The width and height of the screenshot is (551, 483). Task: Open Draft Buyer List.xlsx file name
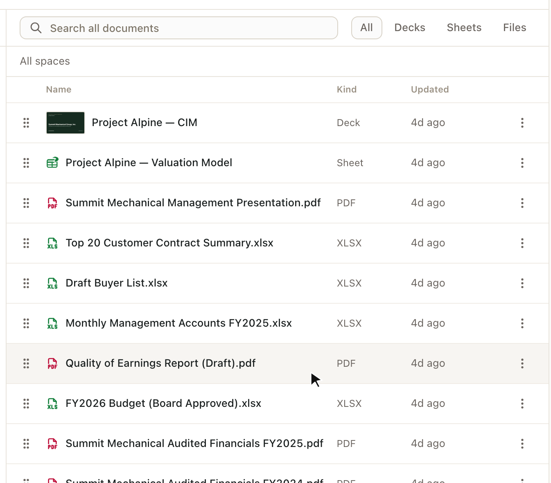[x=117, y=283]
